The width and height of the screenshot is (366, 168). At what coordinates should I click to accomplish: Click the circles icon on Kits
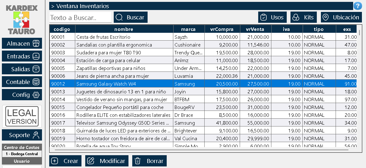coord(296,17)
